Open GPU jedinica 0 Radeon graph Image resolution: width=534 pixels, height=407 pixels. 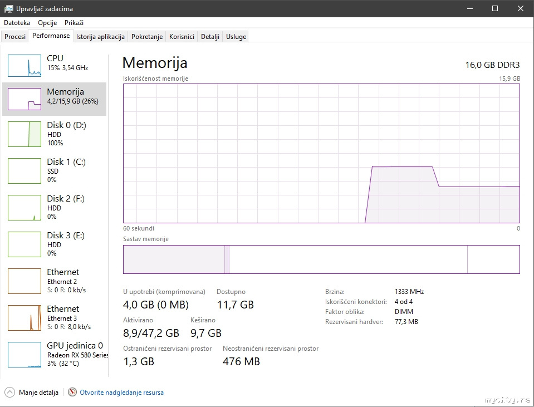[25, 355]
